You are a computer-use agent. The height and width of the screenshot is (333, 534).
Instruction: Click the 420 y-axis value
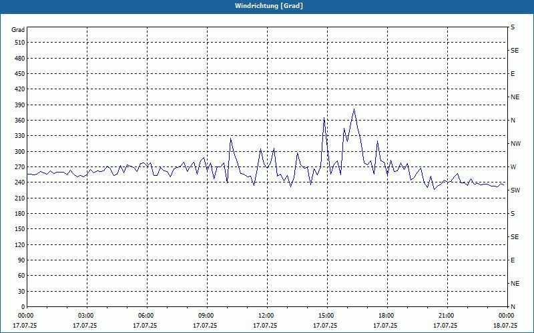20,89
